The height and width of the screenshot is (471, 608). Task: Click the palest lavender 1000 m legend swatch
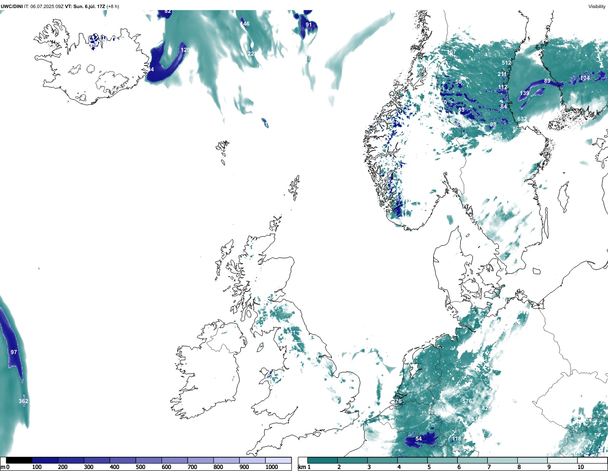point(278,460)
